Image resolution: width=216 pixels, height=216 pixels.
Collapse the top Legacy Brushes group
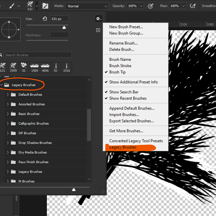coord(2,85)
